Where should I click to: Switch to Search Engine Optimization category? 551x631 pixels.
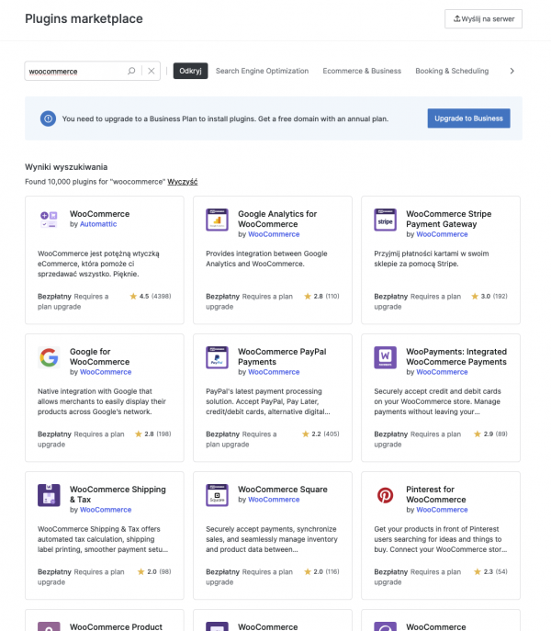click(262, 71)
